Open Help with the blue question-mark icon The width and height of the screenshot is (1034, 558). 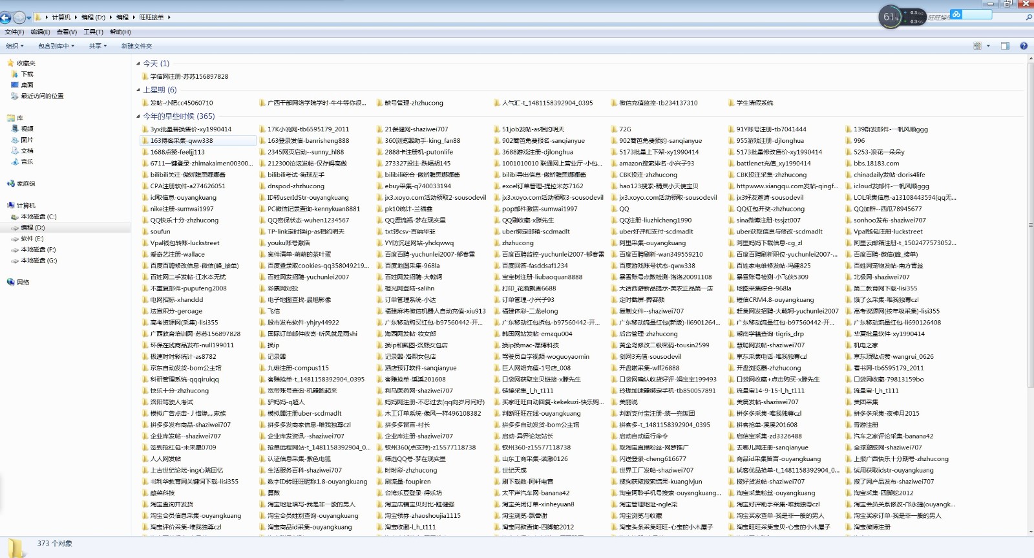pos(1024,46)
